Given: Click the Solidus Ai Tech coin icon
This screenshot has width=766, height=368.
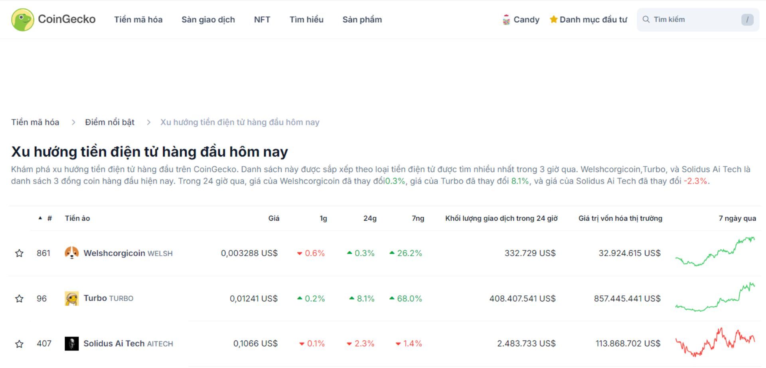Looking at the screenshot, I should point(71,343).
